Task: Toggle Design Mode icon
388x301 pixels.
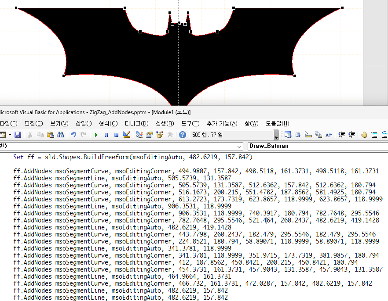Action: (126, 135)
